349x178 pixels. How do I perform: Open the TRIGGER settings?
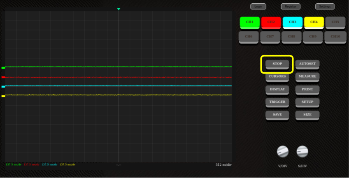[x=277, y=102]
